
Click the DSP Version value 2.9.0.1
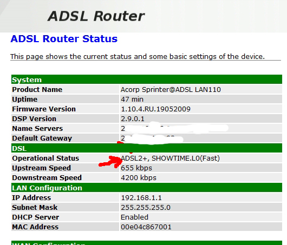pos(133,119)
